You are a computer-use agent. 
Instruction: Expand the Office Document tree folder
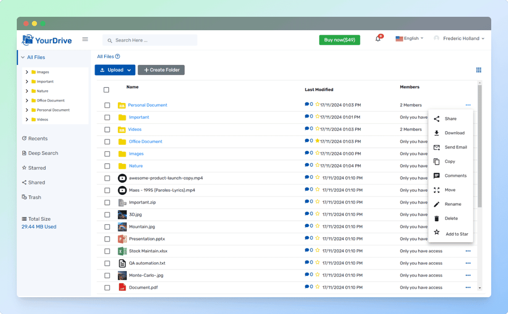pos(27,100)
